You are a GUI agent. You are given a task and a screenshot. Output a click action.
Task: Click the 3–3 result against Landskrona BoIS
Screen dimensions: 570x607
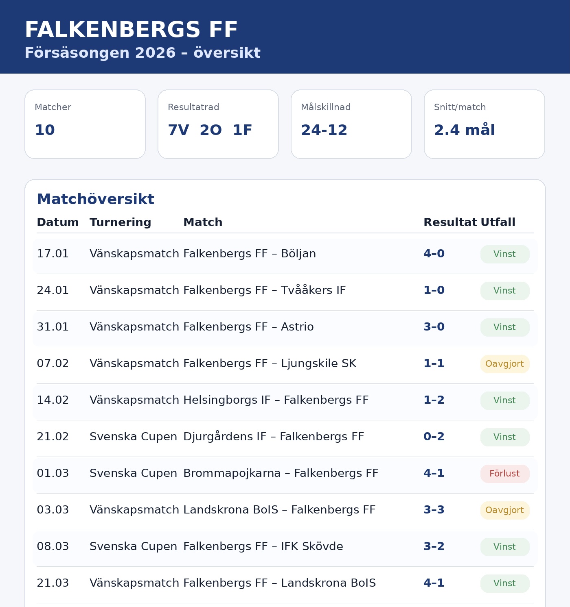pyautogui.click(x=434, y=510)
